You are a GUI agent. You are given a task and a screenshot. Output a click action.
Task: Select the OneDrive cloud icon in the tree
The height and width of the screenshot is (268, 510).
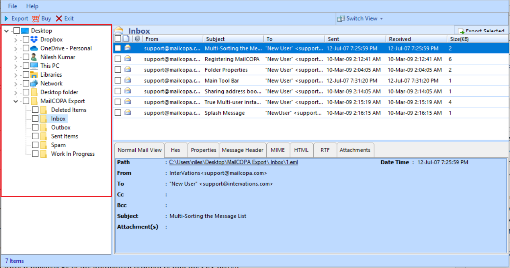(x=34, y=48)
